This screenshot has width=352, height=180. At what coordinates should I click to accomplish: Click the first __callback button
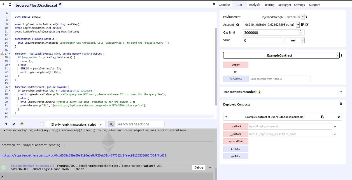tap(236, 127)
